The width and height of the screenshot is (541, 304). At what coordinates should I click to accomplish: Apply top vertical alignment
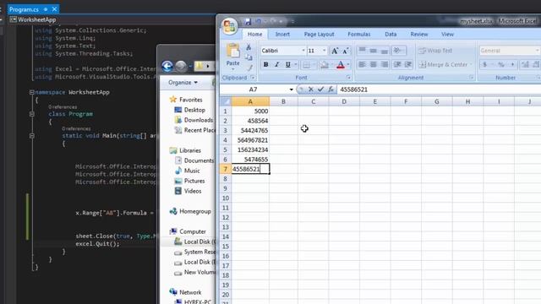tap(362, 51)
